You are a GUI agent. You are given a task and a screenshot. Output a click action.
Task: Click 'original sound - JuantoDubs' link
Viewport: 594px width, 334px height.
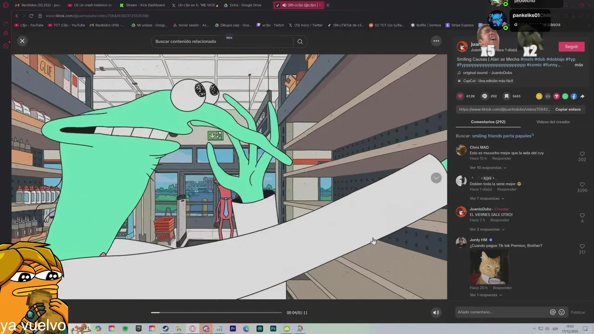[x=487, y=73]
